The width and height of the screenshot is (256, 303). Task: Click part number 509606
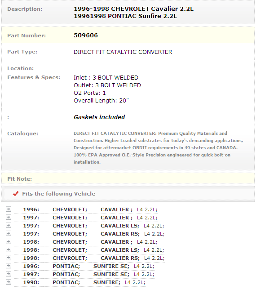click(86, 36)
